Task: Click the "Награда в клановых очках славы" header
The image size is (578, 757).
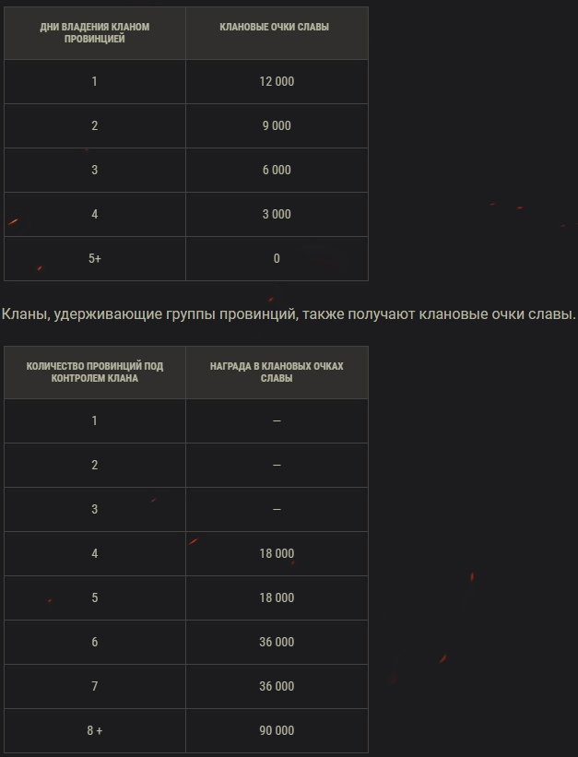Action: coord(277,373)
